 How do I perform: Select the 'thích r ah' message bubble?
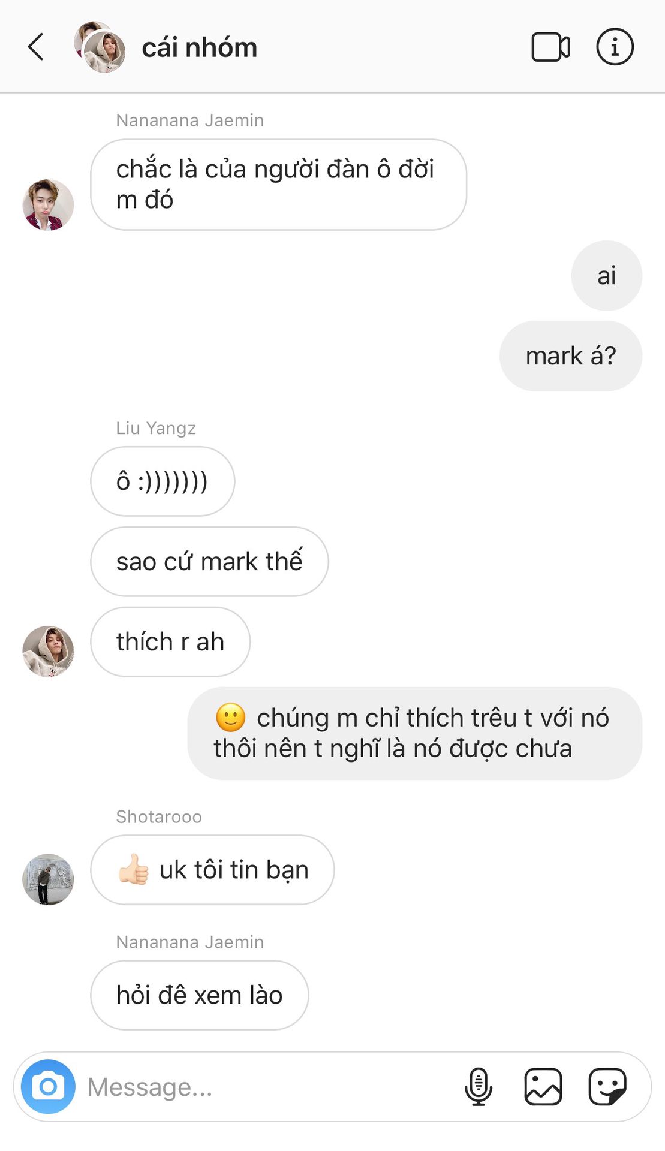pos(170,642)
